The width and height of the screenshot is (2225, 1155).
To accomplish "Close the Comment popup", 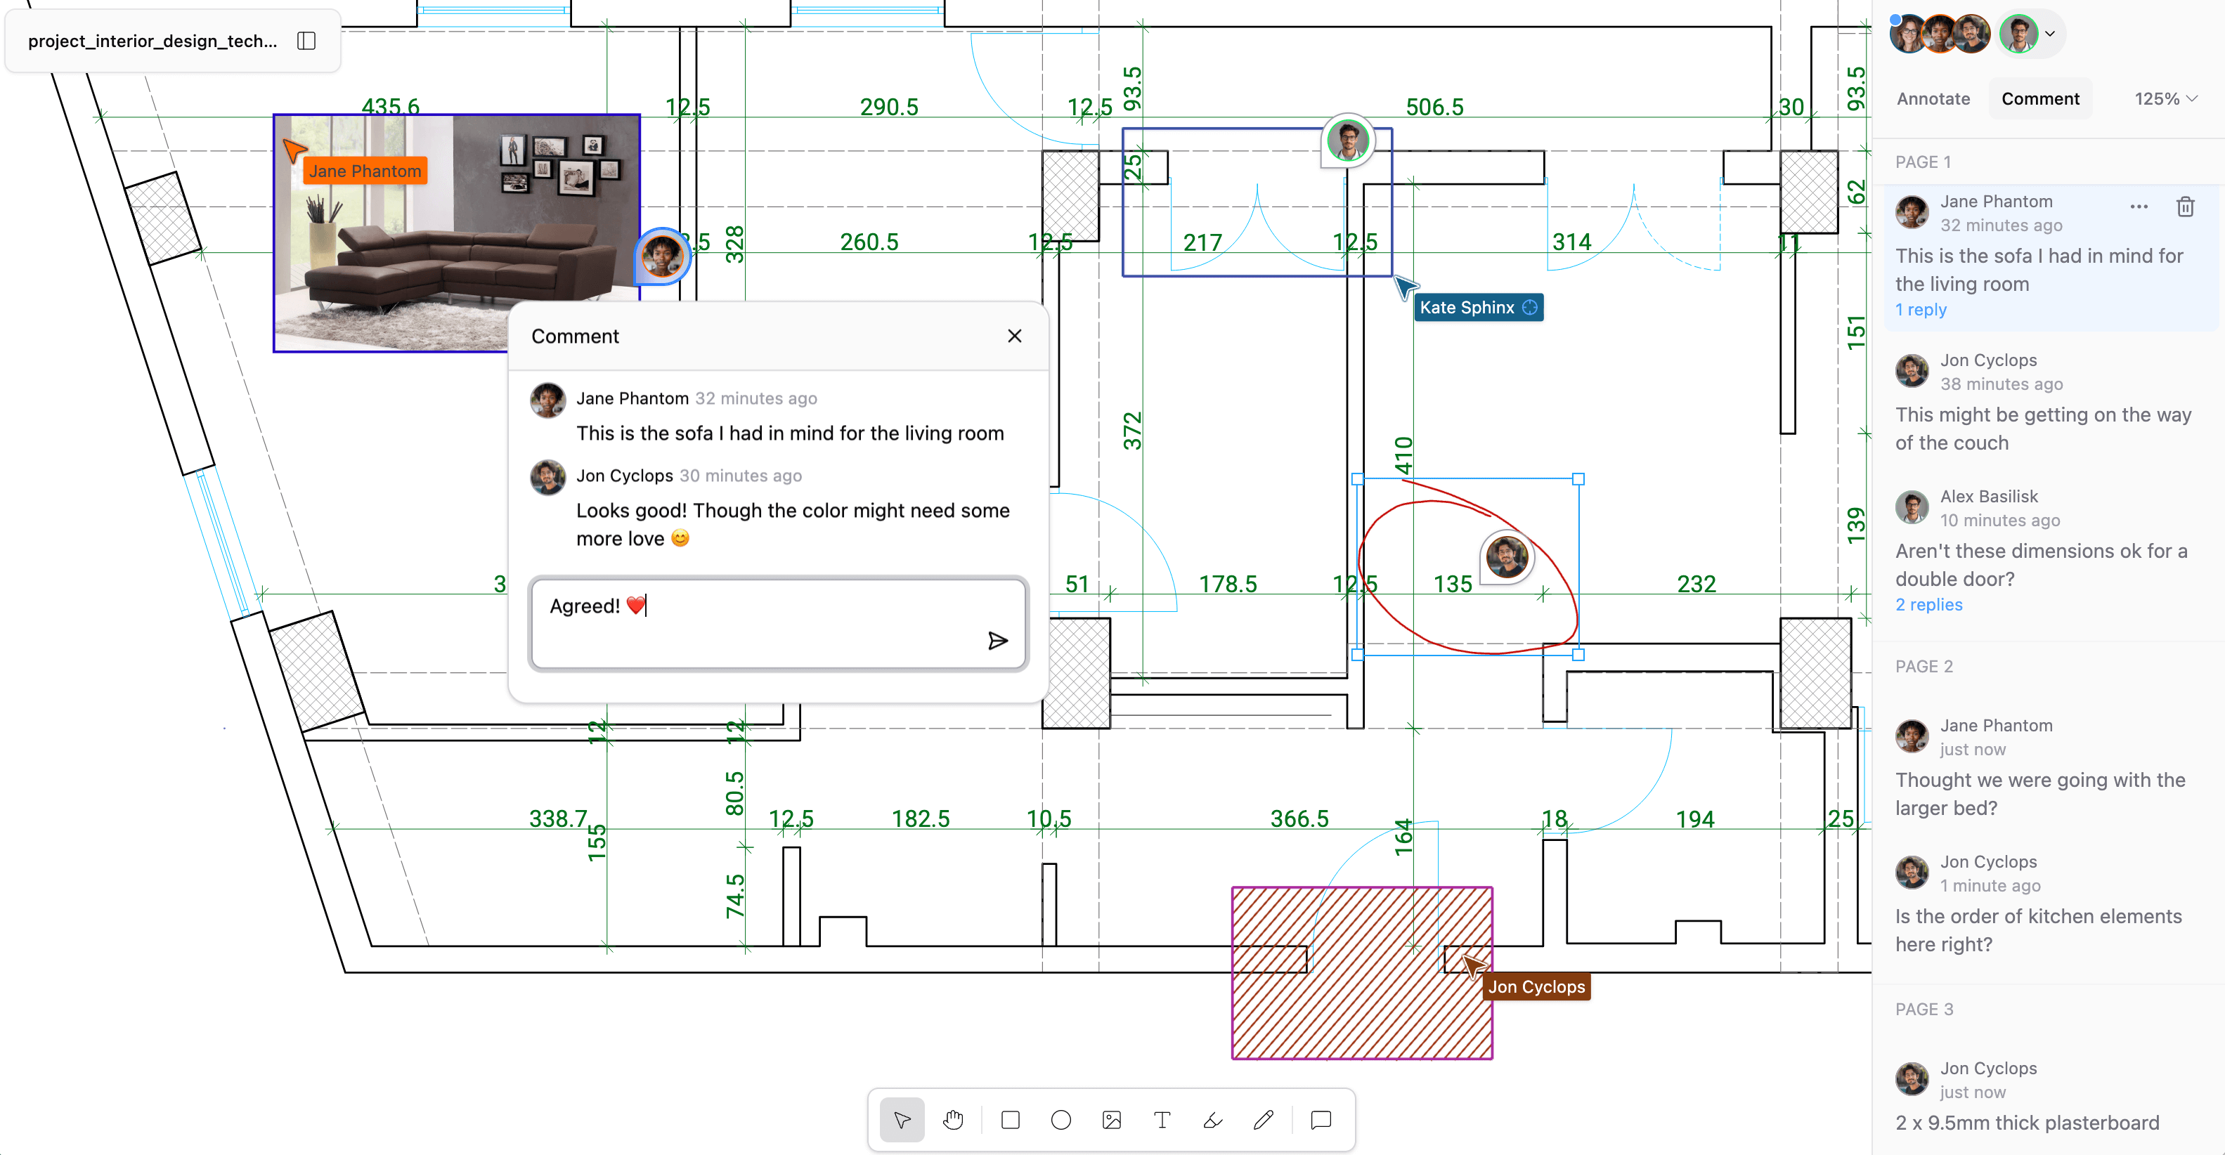I will click(x=1014, y=337).
